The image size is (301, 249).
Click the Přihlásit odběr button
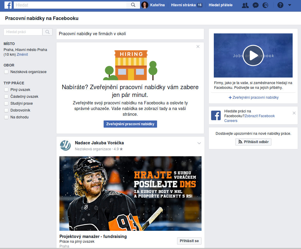[x=254, y=142]
